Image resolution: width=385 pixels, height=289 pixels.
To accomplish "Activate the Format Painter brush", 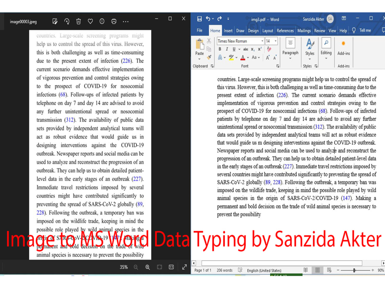I will click(209, 57).
